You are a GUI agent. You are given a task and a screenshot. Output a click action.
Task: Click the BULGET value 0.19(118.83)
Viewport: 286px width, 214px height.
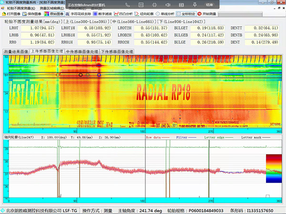pos(207,28)
